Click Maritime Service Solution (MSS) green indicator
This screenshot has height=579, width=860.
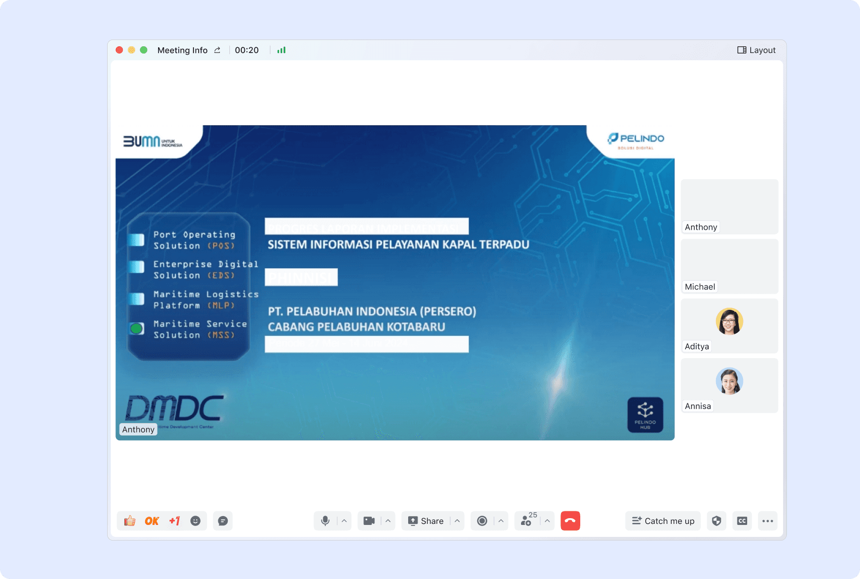click(x=137, y=328)
